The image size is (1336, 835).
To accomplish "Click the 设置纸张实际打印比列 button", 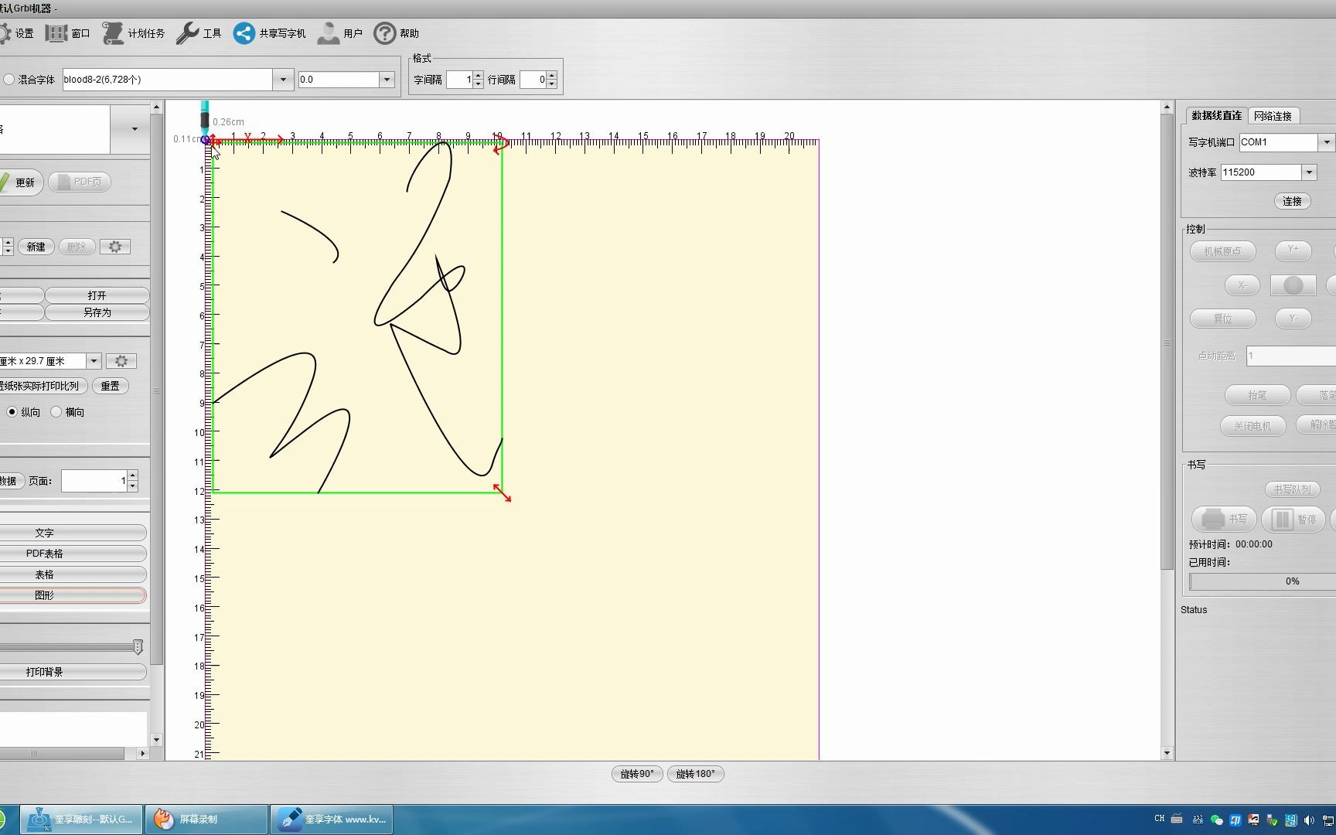I will click(42, 386).
